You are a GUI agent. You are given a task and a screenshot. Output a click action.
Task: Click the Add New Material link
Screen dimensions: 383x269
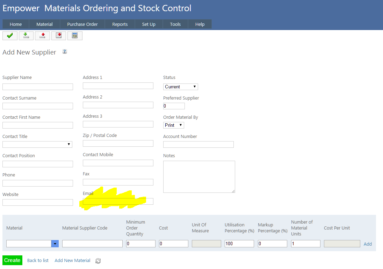click(72, 261)
